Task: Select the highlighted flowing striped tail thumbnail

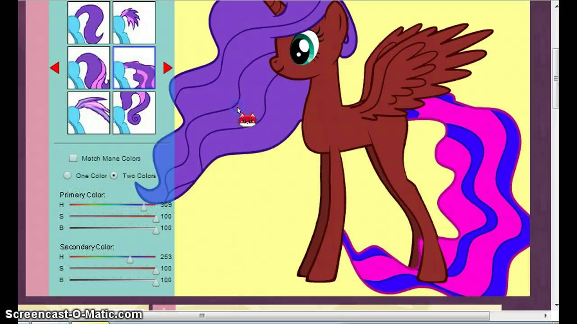Action: (134, 68)
